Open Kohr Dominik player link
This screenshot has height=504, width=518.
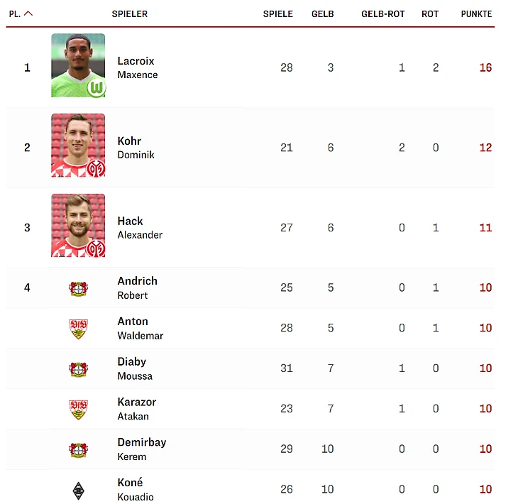[x=136, y=148]
